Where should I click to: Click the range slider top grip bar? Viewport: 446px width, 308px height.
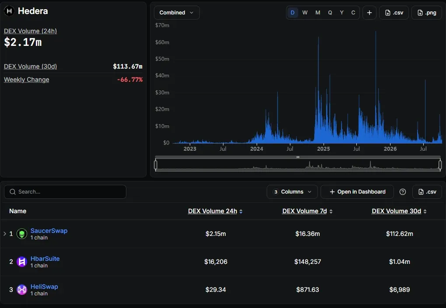(x=298, y=157)
